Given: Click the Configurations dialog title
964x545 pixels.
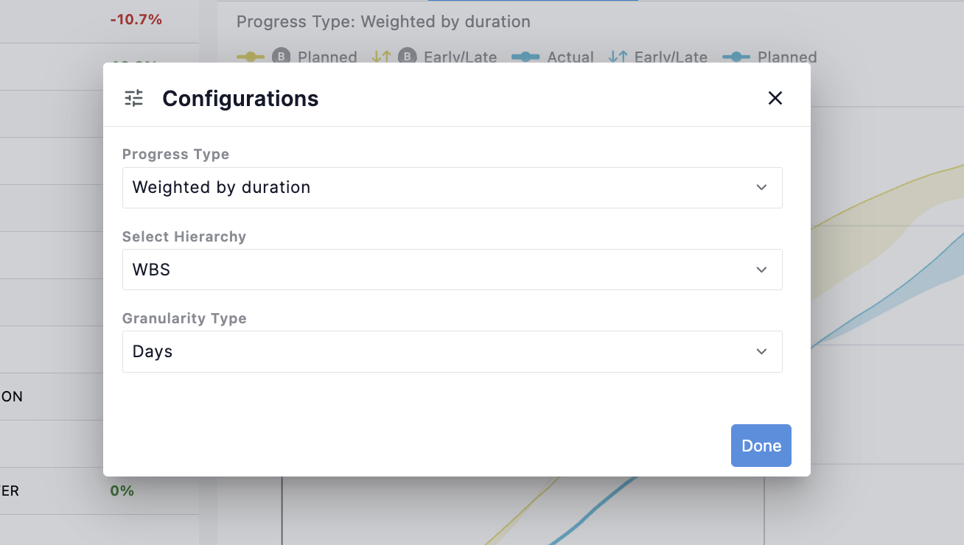Looking at the screenshot, I should 240,98.
